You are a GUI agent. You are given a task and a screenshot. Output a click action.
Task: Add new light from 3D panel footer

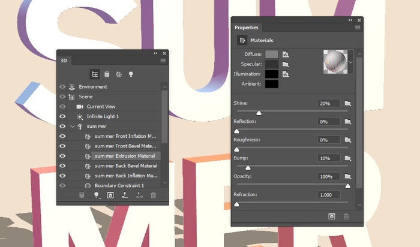pyautogui.click(x=96, y=195)
